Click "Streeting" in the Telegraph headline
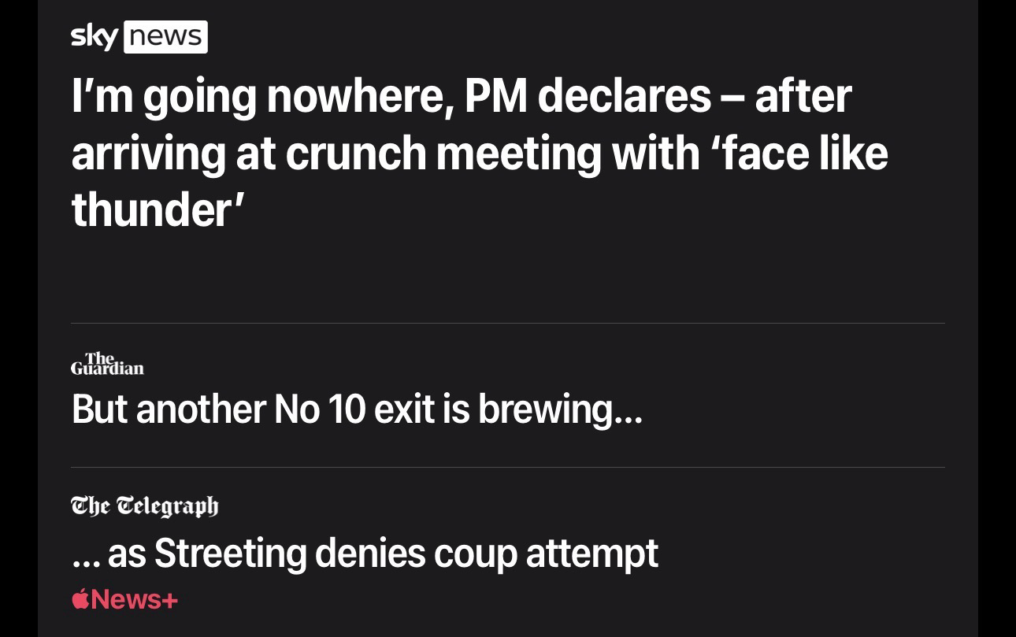 (230, 553)
